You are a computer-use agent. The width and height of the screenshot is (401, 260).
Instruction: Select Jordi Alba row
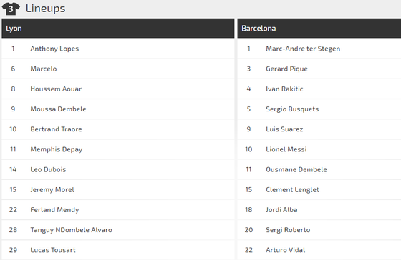(319, 210)
